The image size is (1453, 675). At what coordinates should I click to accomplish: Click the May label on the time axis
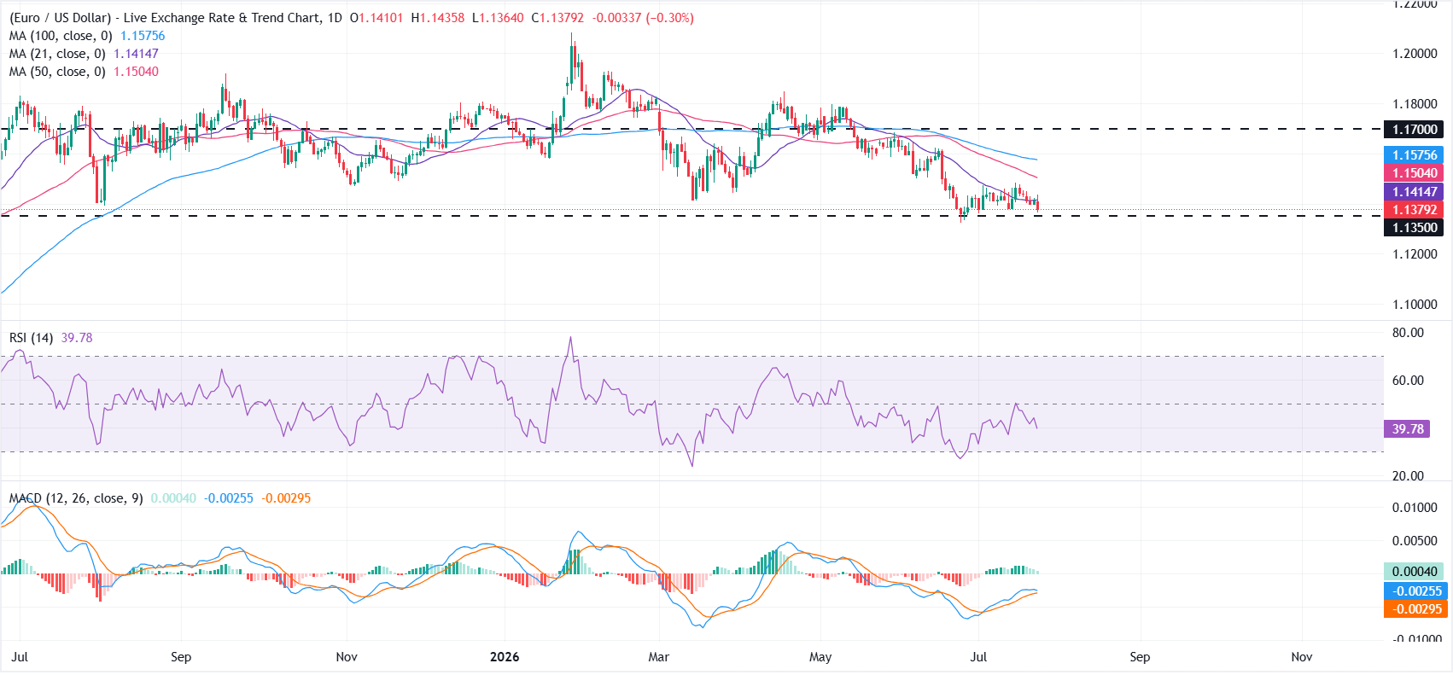820,657
